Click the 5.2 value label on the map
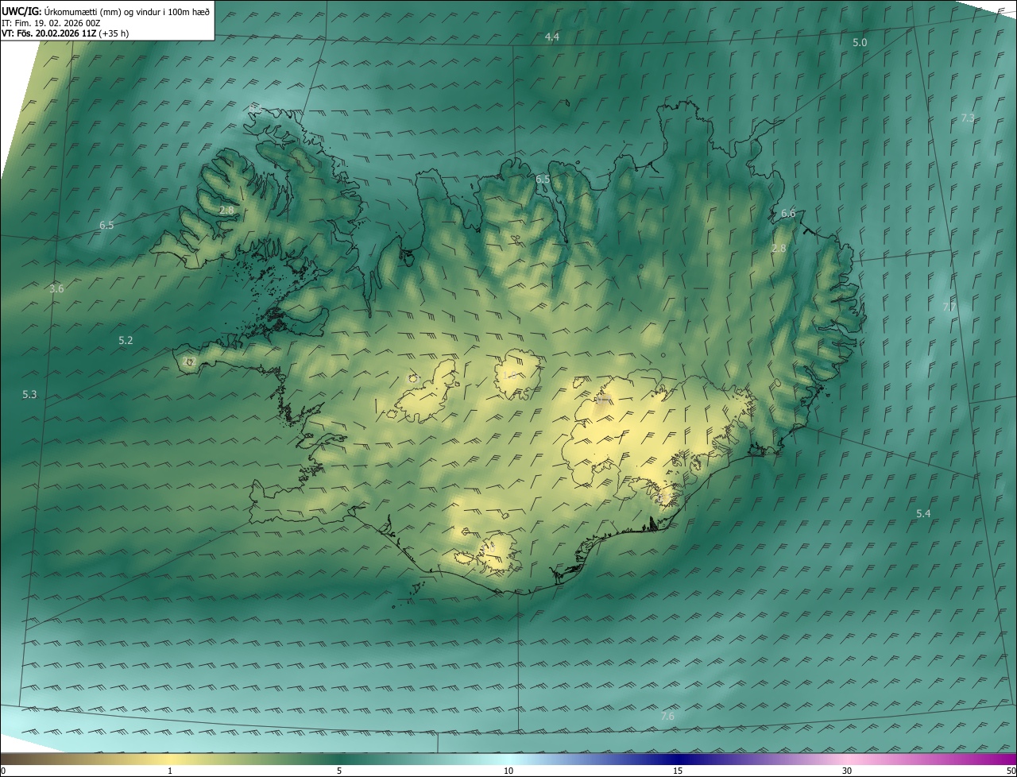The image size is (1017, 777). (126, 340)
